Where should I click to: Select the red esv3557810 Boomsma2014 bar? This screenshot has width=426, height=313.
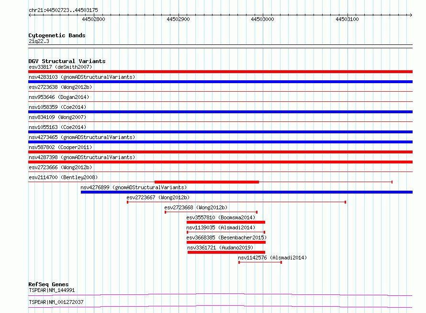point(226,222)
